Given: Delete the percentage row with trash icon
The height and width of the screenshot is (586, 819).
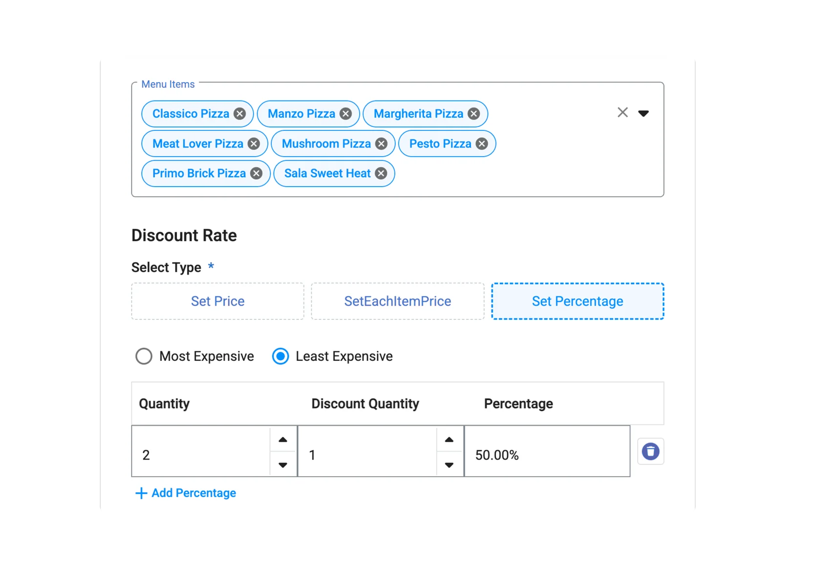Looking at the screenshot, I should point(650,451).
